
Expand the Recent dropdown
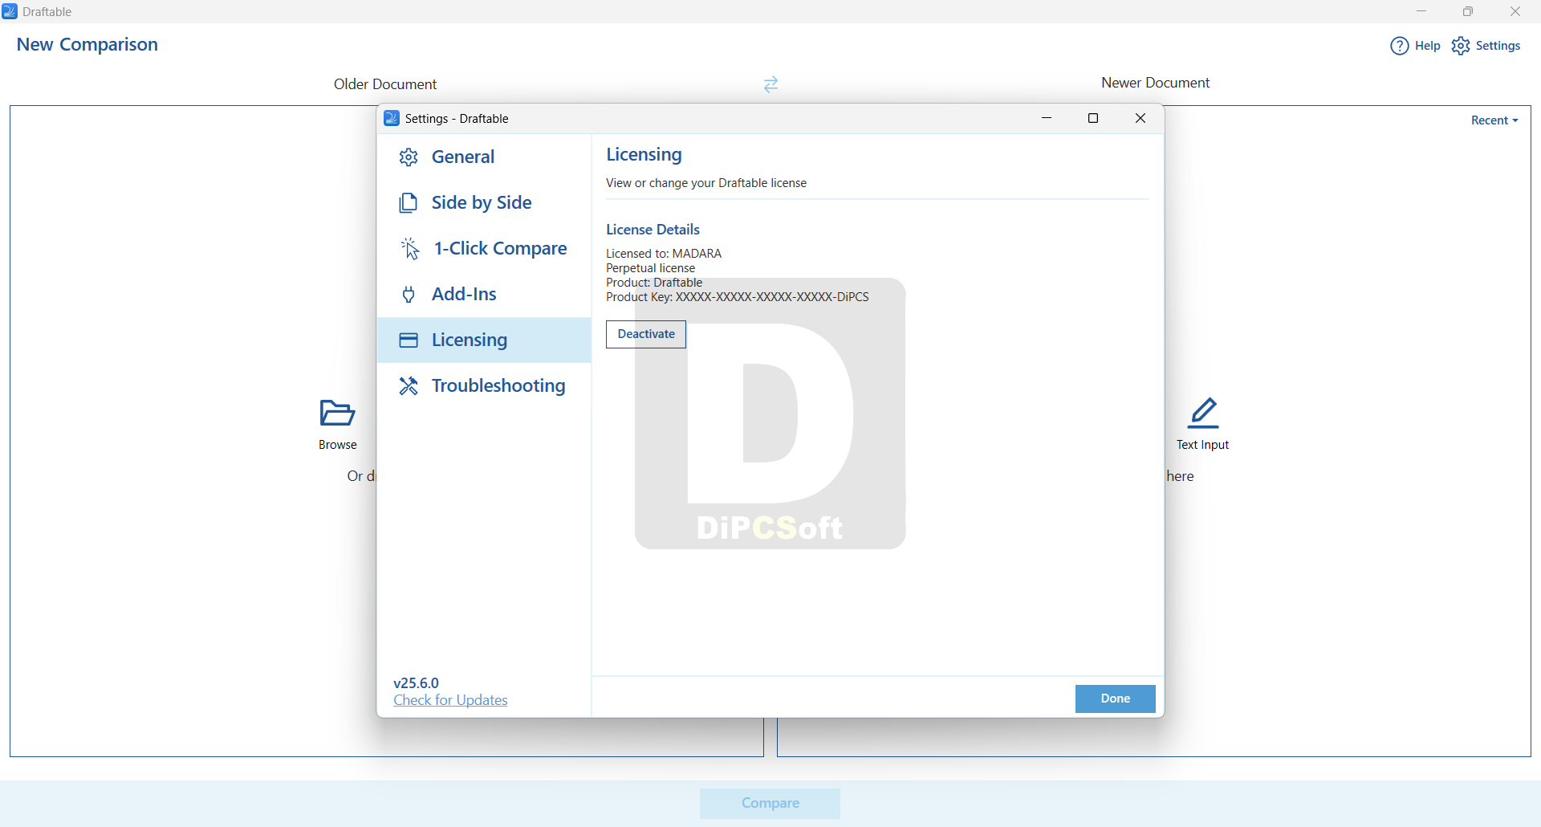(1494, 120)
